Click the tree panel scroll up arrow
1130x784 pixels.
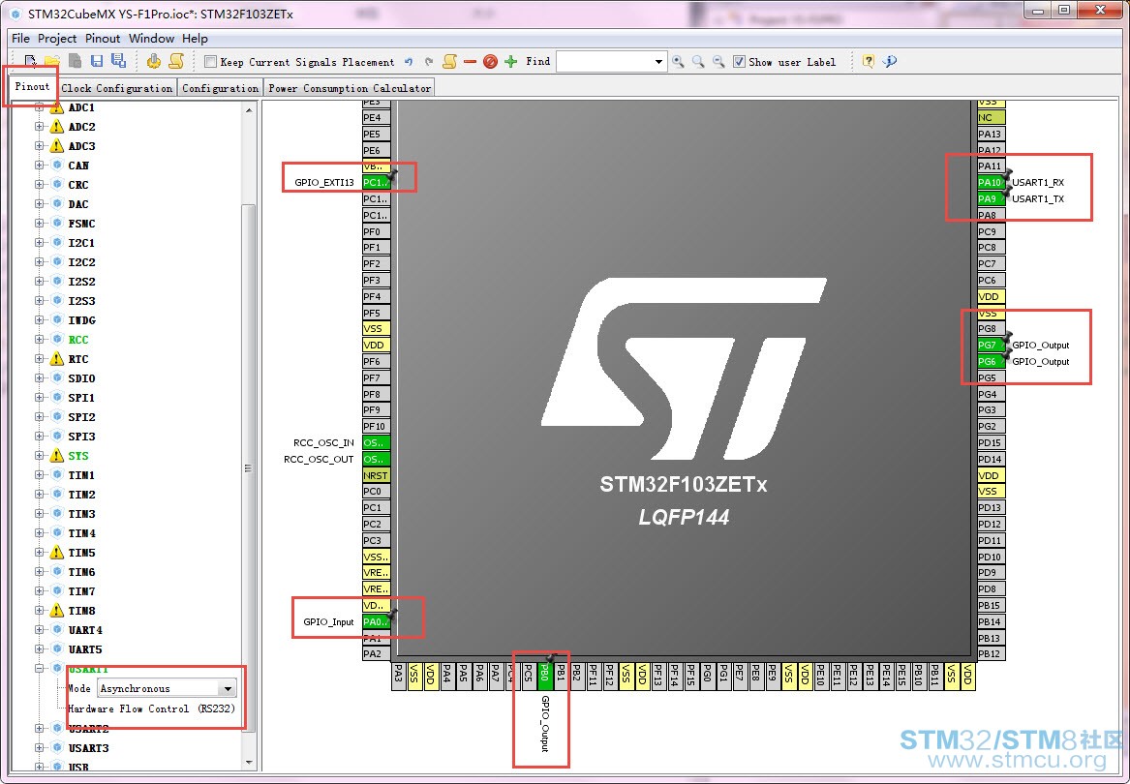click(x=250, y=110)
